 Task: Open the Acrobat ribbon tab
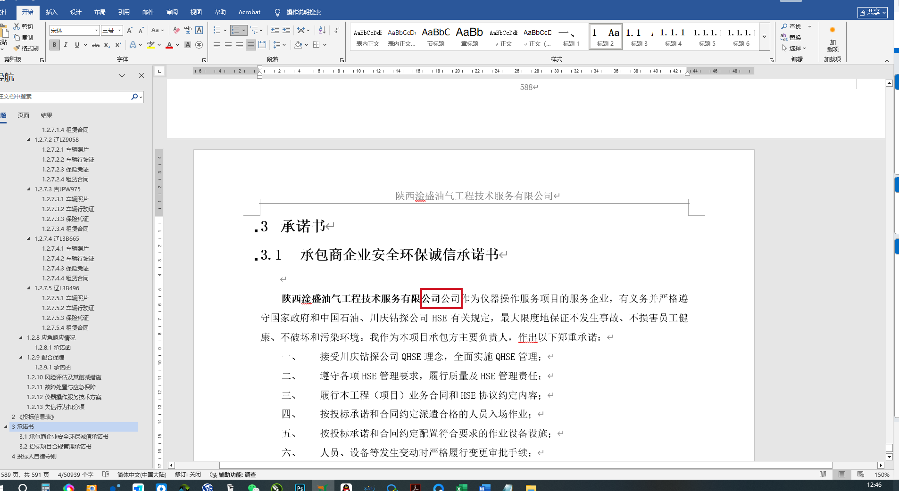(x=250, y=12)
